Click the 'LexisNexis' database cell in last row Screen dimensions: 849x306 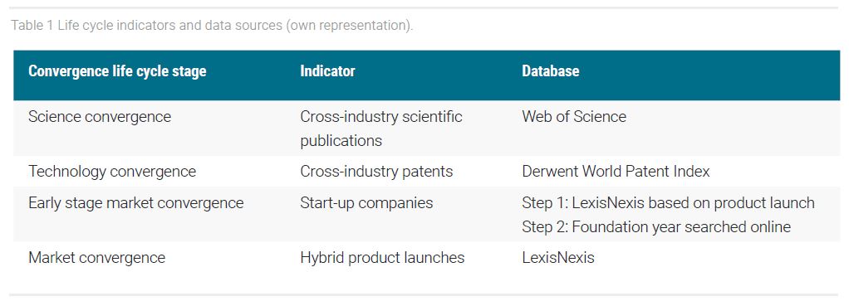click(557, 257)
